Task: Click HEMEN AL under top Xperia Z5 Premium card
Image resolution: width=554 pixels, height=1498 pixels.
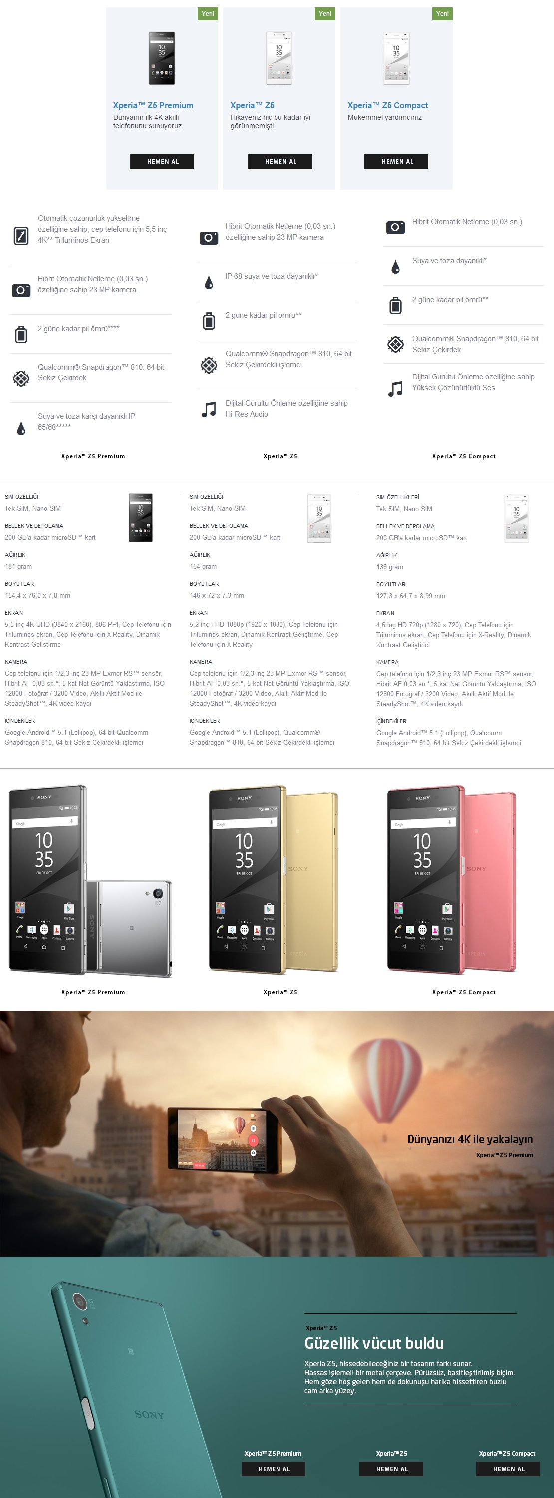Action: (x=162, y=162)
